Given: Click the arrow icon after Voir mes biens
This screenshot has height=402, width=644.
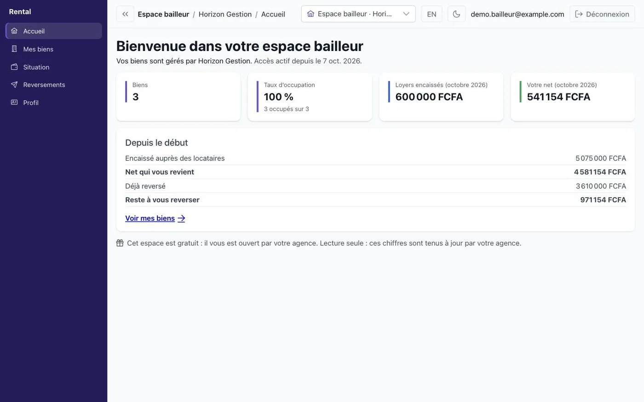Looking at the screenshot, I should click(181, 219).
